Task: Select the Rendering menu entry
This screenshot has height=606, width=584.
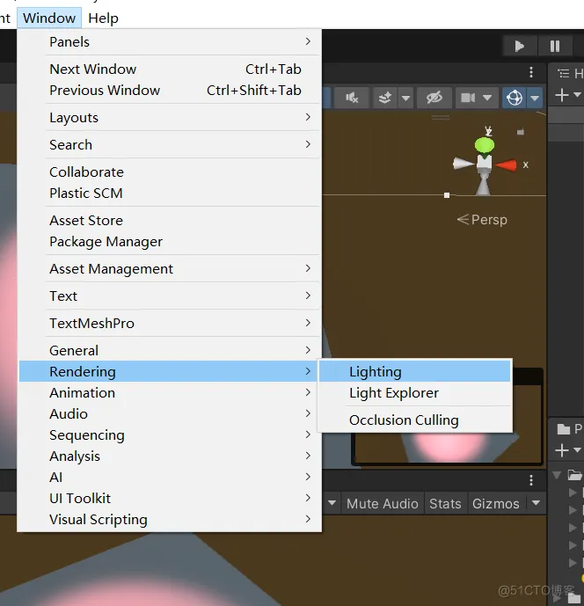Action: click(170, 371)
